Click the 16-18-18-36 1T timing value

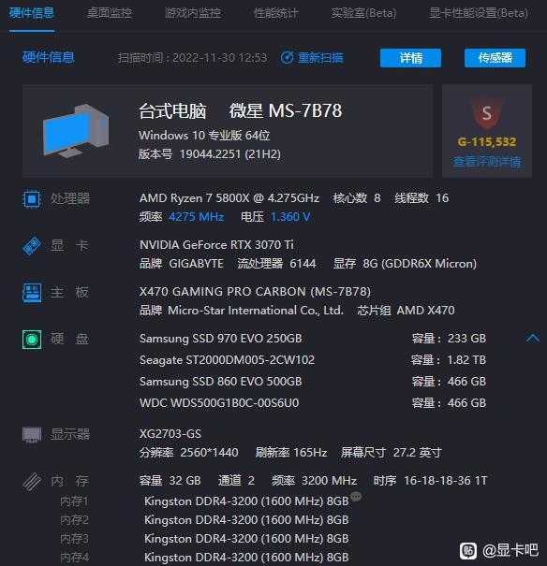tap(446, 481)
